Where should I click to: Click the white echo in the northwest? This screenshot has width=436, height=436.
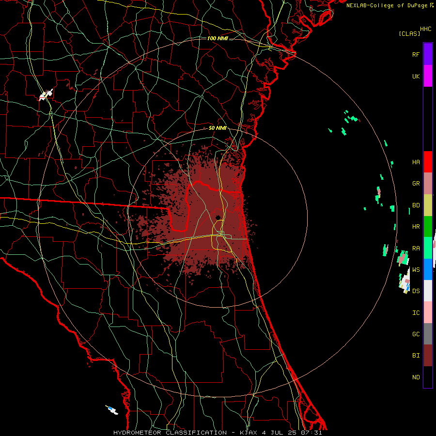point(46,95)
